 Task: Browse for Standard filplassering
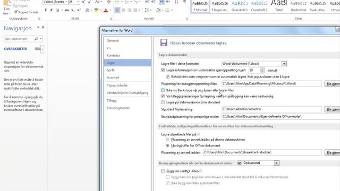coord(332,109)
